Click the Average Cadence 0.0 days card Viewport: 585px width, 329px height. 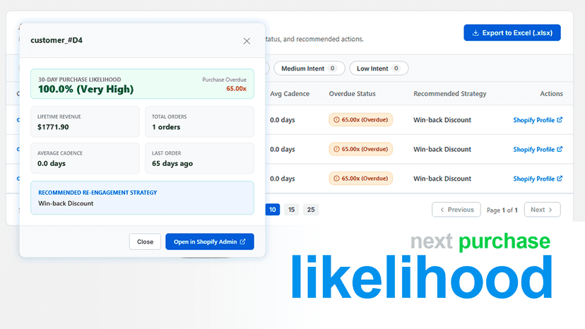coord(85,158)
